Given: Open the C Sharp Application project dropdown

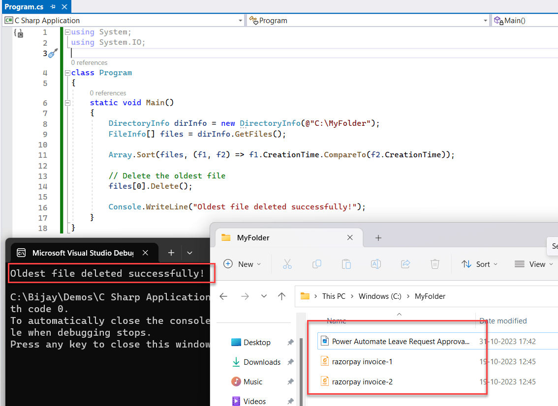Looking at the screenshot, I should tap(240, 20).
